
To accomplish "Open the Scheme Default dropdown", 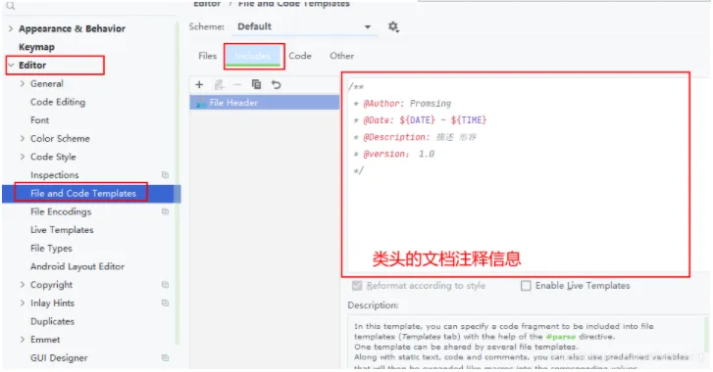I will coord(304,26).
